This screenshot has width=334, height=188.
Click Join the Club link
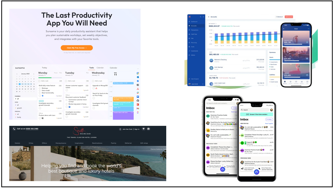coord(127,129)
